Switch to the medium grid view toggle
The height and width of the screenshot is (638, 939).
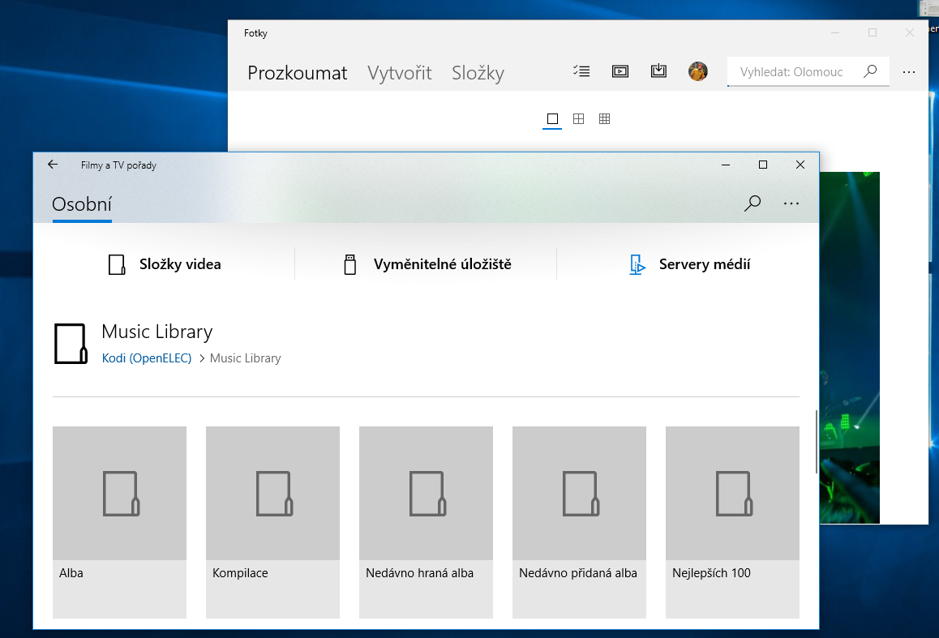(578, 119)
